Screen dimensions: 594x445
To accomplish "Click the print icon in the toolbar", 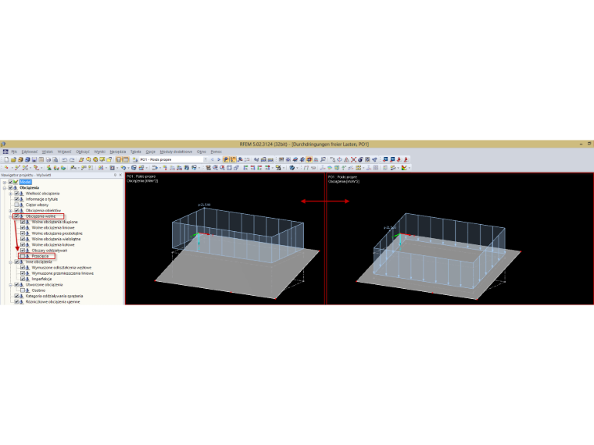I will (48, 160).
